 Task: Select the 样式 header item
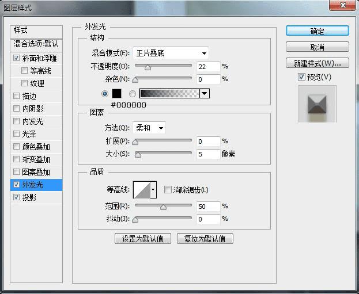click(x=36, y=32)
